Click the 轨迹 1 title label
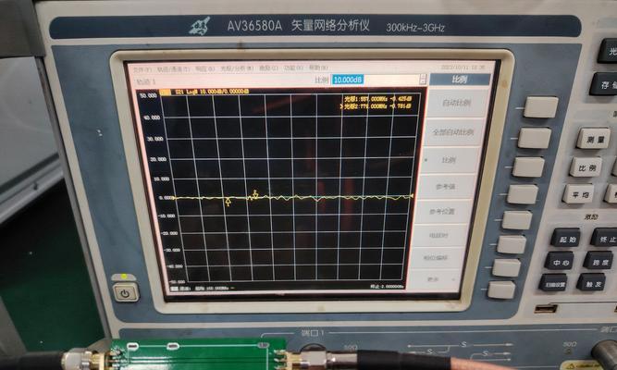Image resolution: width=617 pixels, height=370 pixels. pyautogui.click(x=145, y=82)
